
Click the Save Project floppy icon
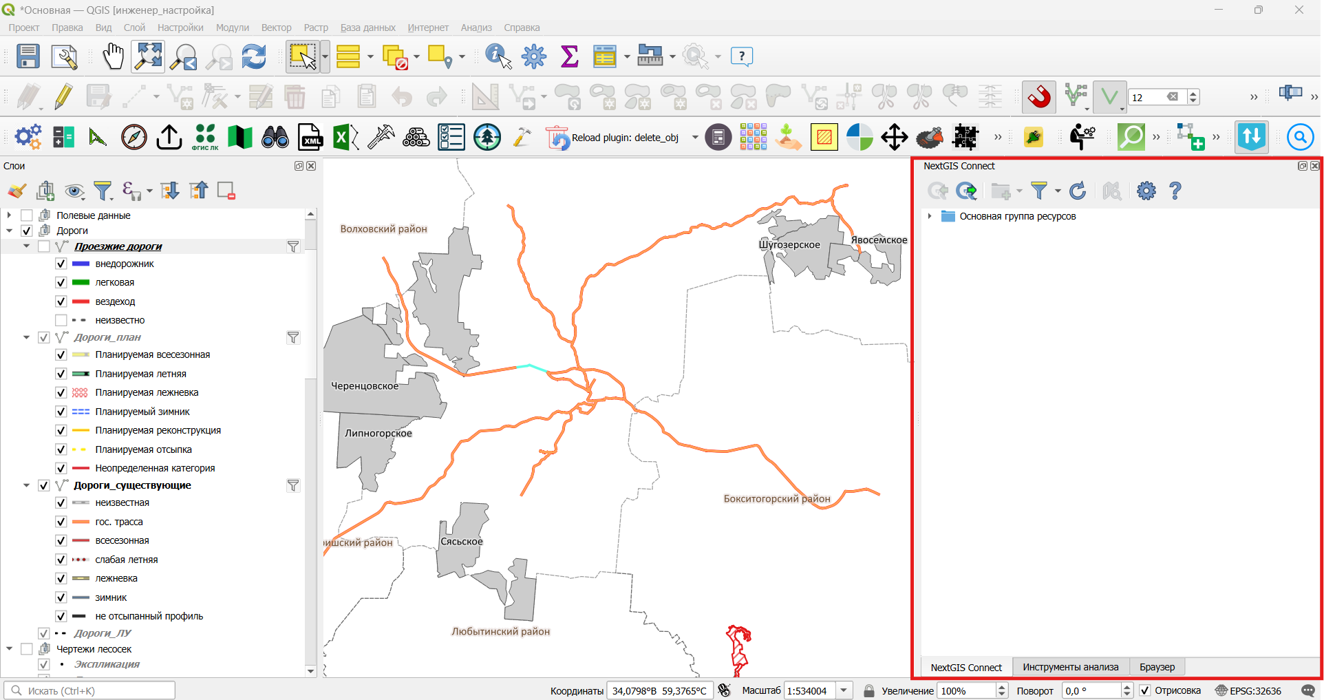point(28,56)
